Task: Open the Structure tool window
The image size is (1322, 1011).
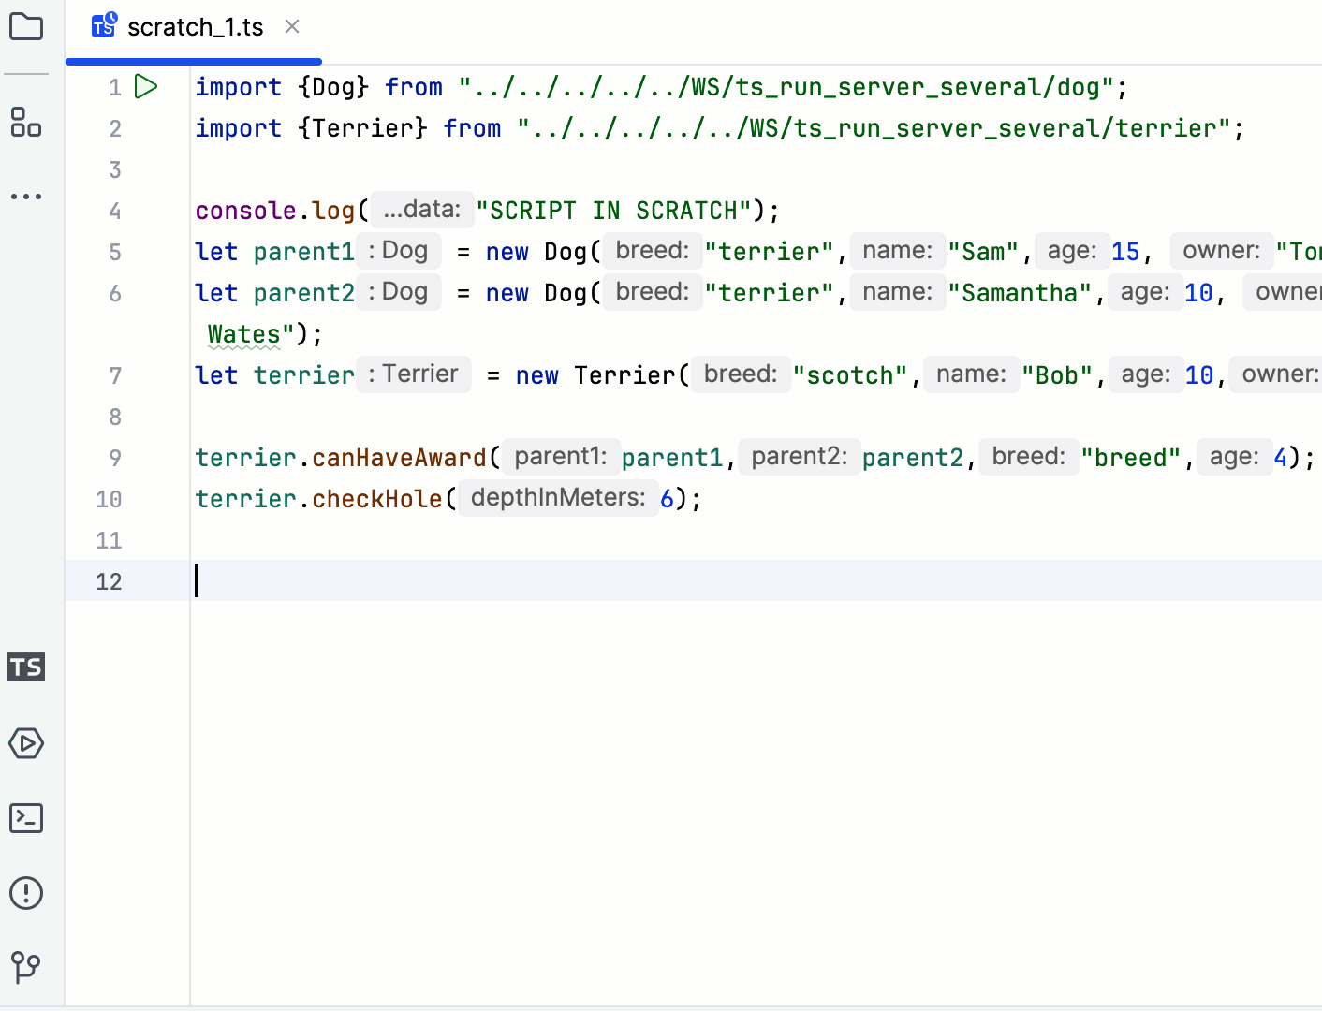Action: pos(26,123)
